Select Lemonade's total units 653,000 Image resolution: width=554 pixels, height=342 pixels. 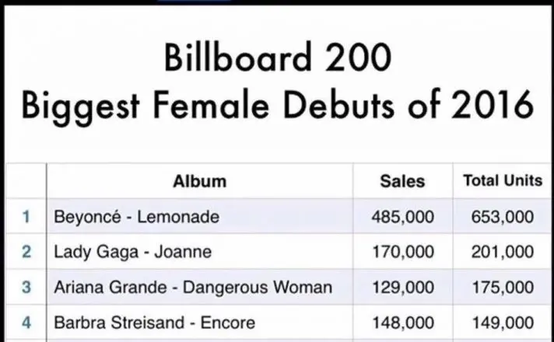(503, 217)
